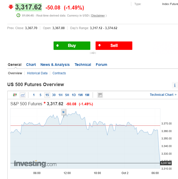The width and height of the screenshot is (178, 179).
Task: Open the Chart tab
Action: (31, 65)
